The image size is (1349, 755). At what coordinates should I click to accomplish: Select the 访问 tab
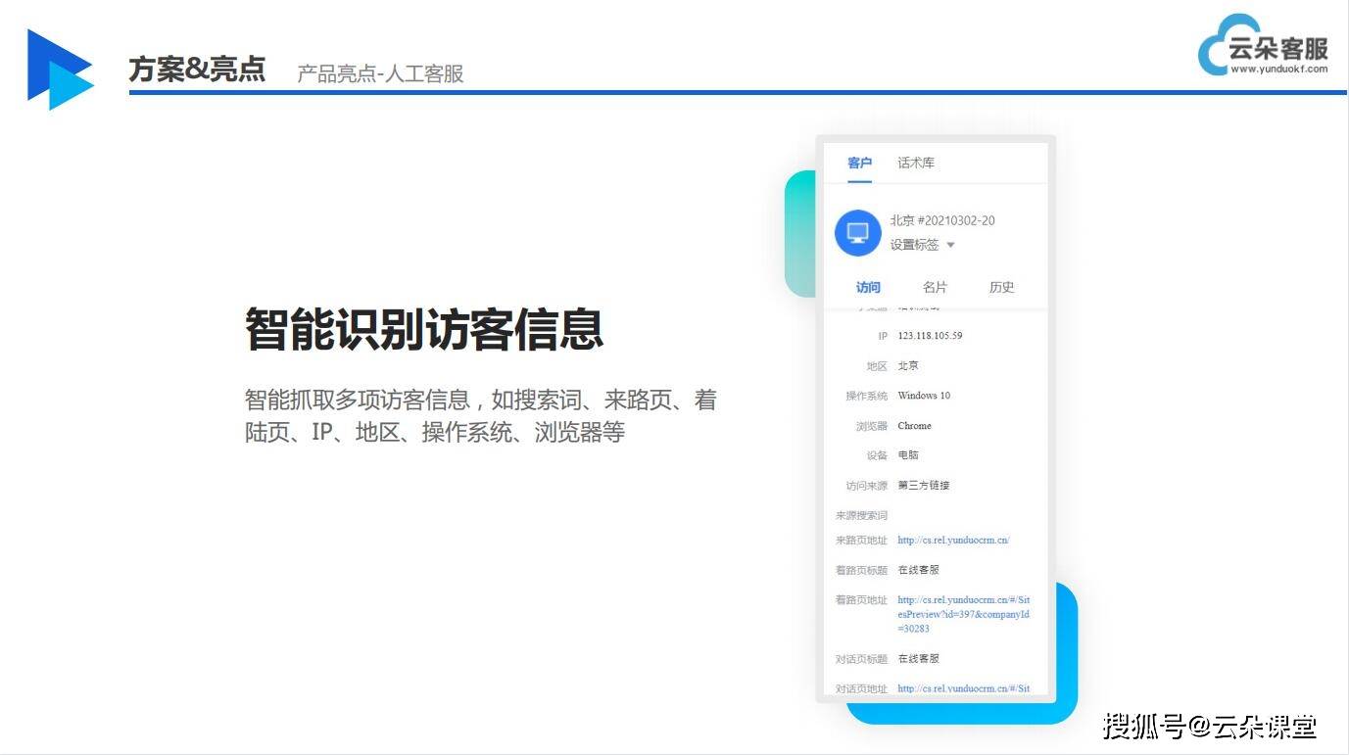868,287
